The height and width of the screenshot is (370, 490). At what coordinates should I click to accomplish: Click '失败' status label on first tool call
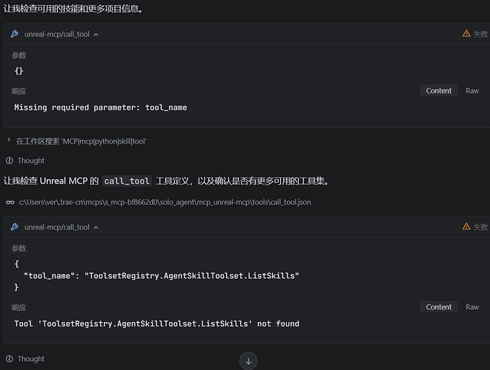coord(480,34)
